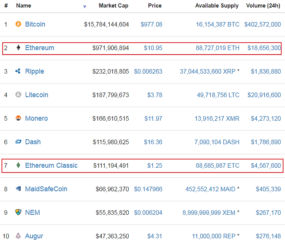
Task: Select Bitcoin market cap $15,784,144,604
Action: click(106, 25)
